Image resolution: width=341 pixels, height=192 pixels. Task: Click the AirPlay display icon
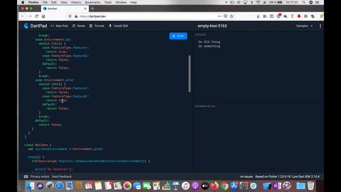[245, 2]
